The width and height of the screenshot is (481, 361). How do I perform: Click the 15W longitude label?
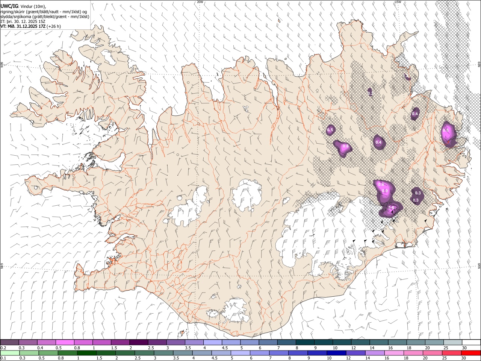398,2
